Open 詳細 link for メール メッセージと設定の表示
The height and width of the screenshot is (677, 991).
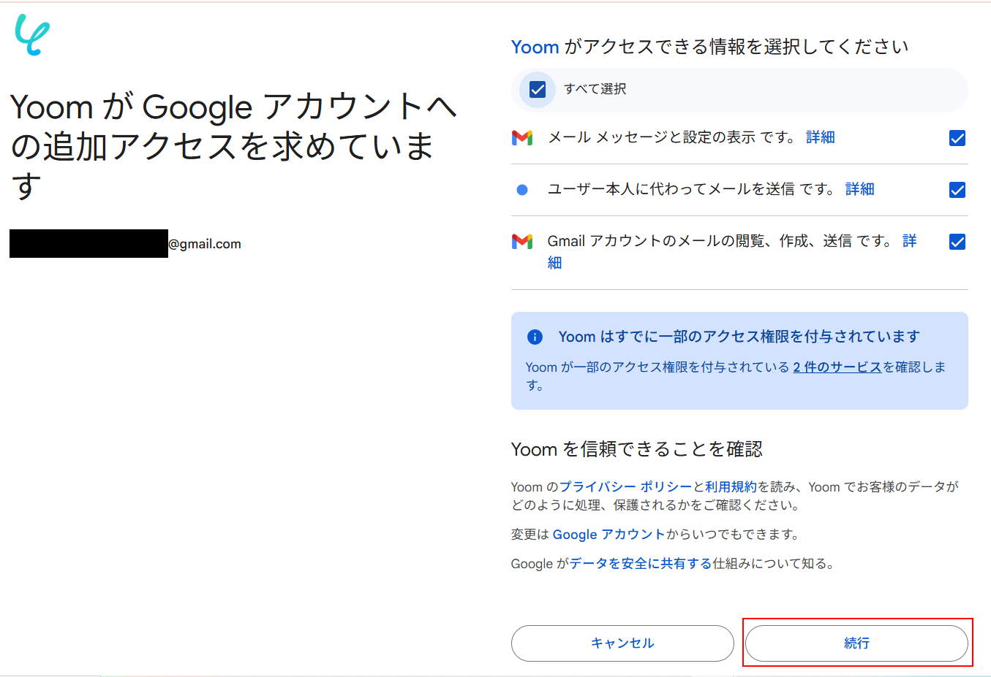click(x=821, y=137)
